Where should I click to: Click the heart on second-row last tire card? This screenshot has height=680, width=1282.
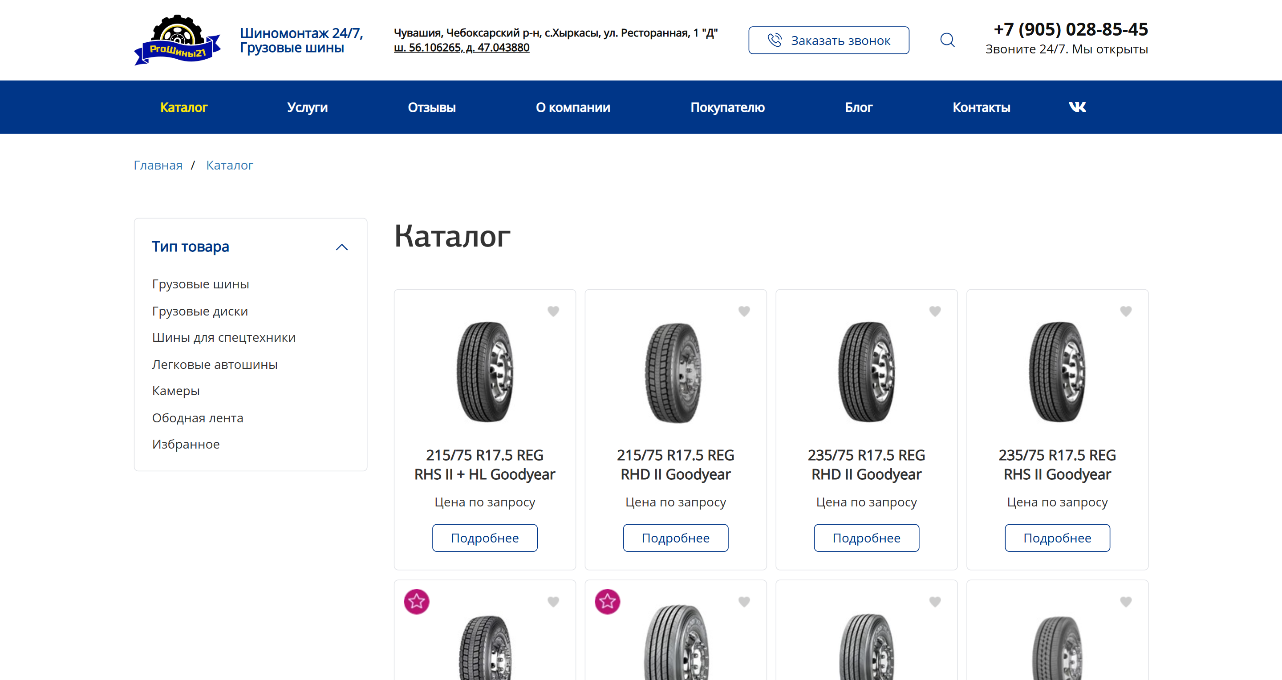(x=1126, y=601)
